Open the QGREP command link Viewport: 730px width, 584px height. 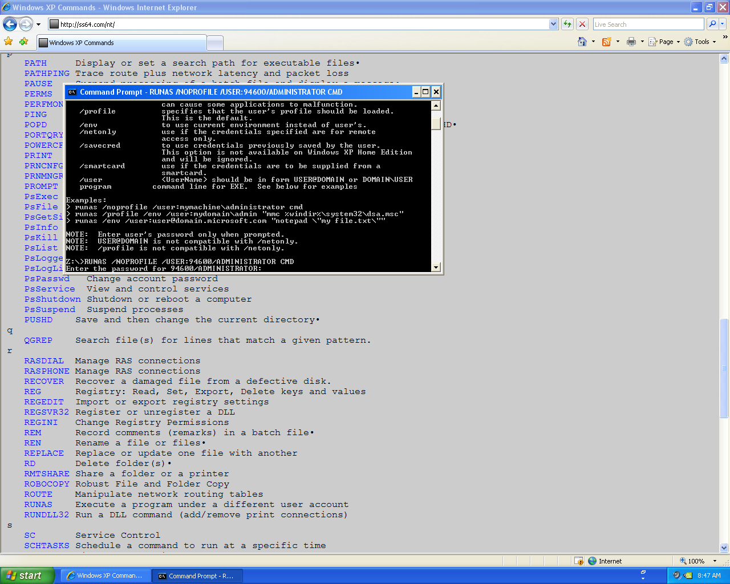click(x=38, y=340)
